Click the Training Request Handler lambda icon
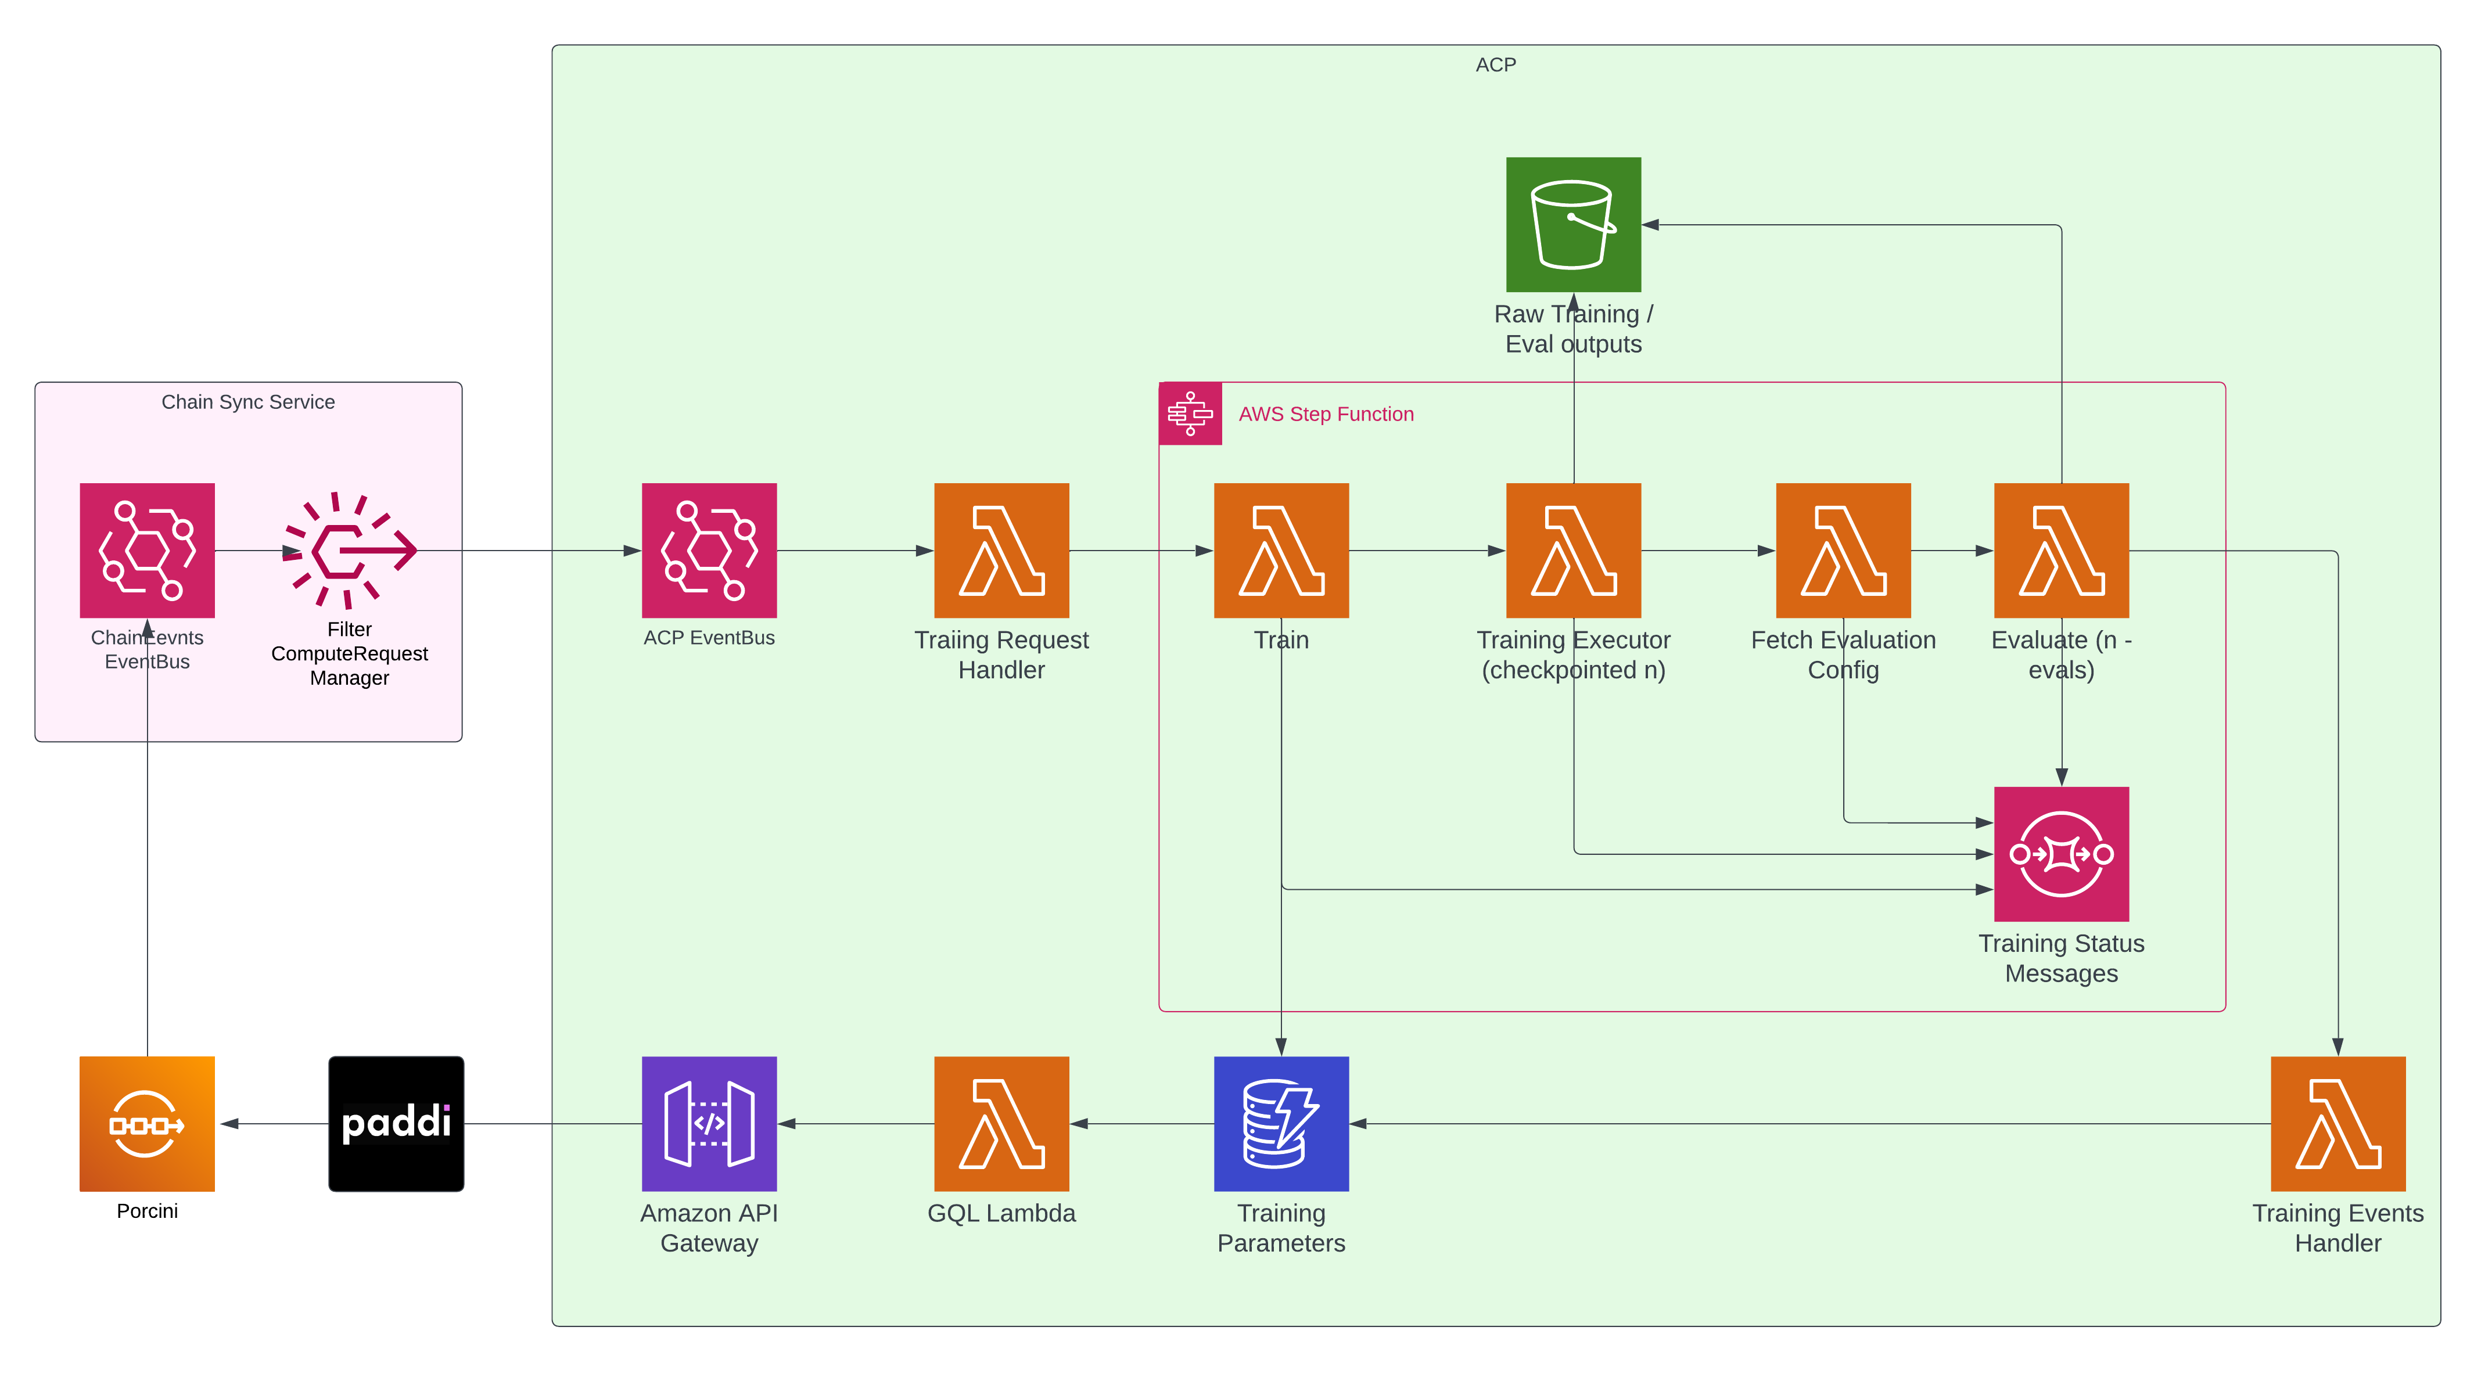The width and height of the screenshot is (2474, 1395). tap(1001, 550)
